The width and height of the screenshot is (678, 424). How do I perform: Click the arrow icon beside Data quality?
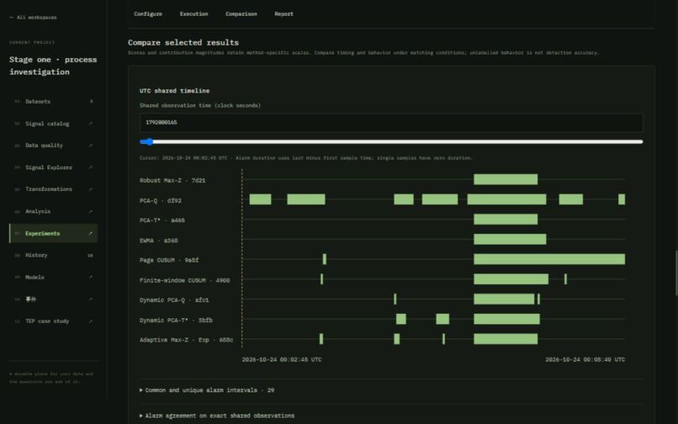[x=90, y=146]
